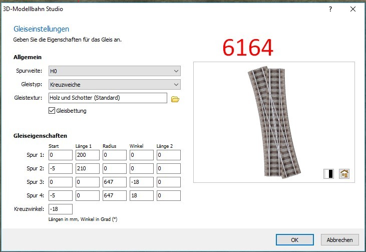Viewport: 366px width, 252px height.
Task: Click Spur 2 Länge 1 field showing 210
Action: click(x=88, y=169)
